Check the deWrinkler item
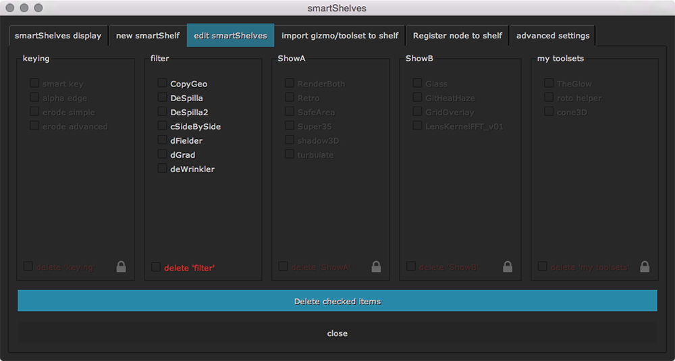Viewport: 675px width, 361px height. 163,169
